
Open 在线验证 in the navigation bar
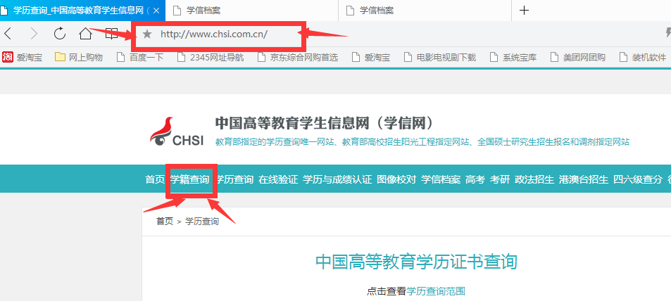coord(278,179)
